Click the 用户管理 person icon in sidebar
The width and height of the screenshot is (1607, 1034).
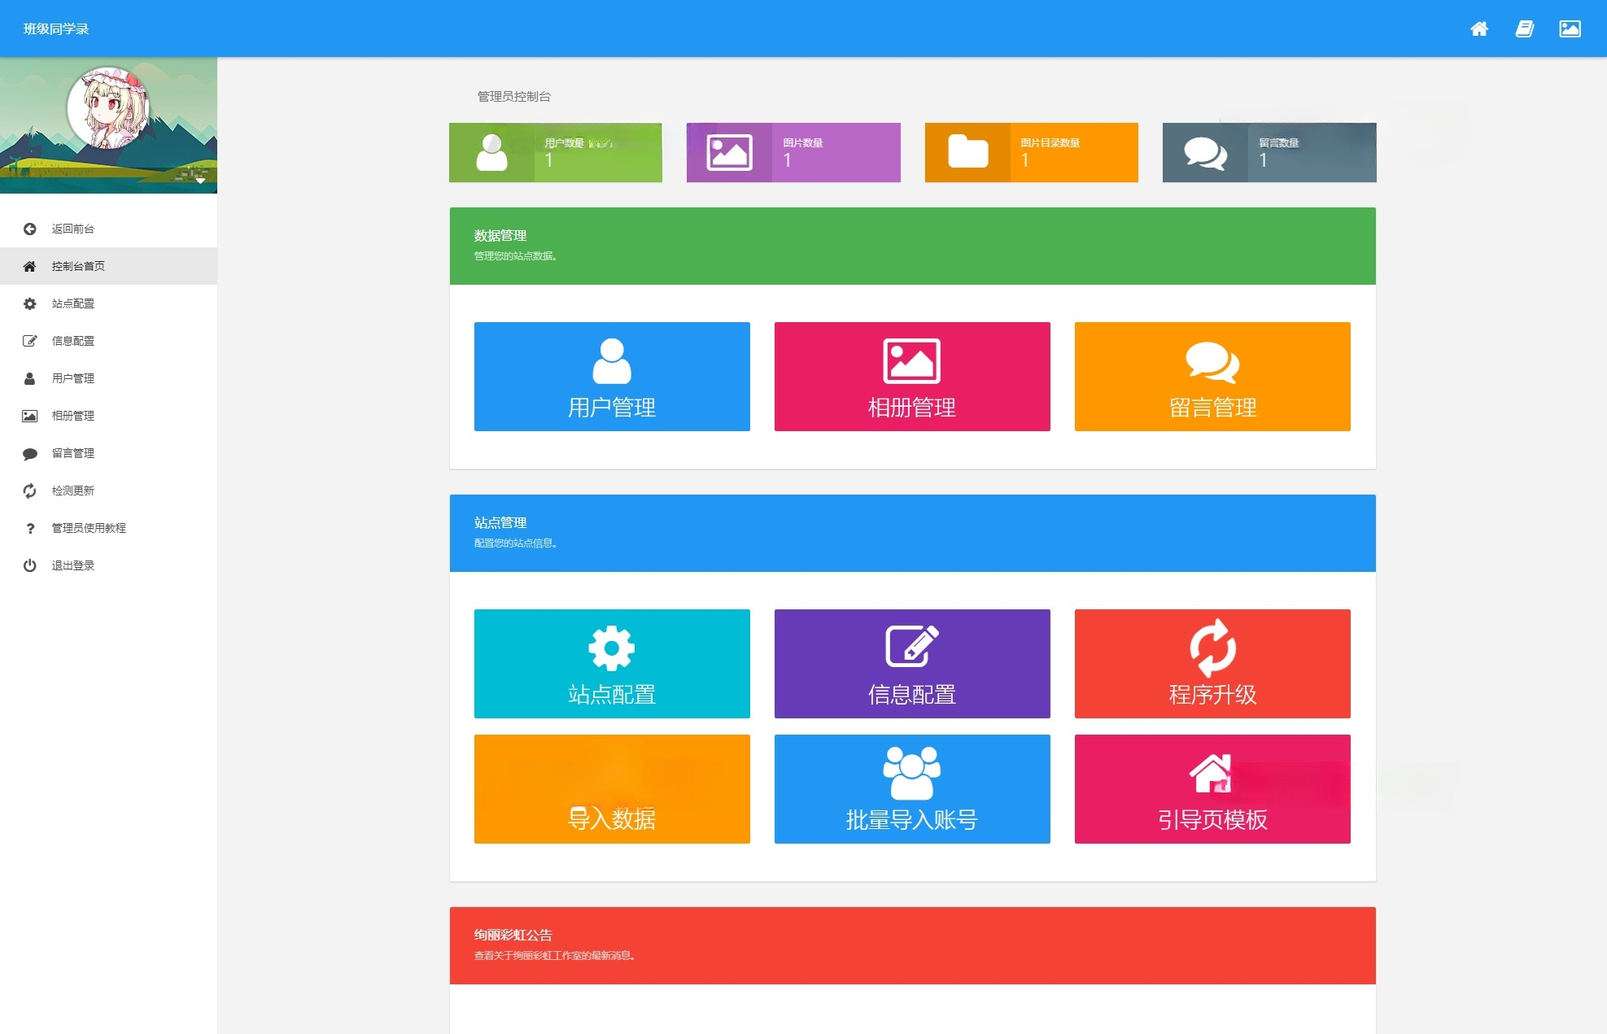click(30, 378)
